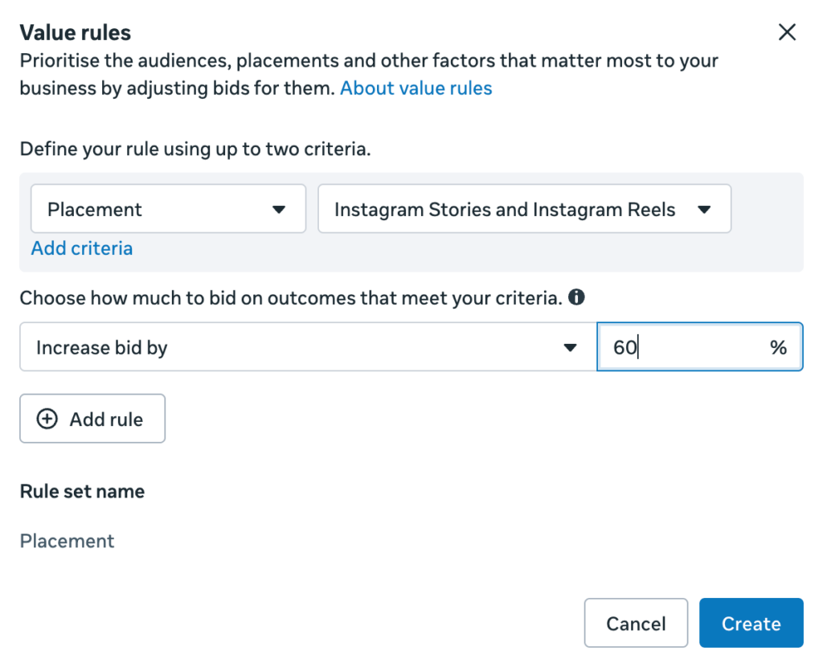Focus the bid percentage field showing 60
The height and width of the screenshot is (667, 823).
tap(700, 347)
